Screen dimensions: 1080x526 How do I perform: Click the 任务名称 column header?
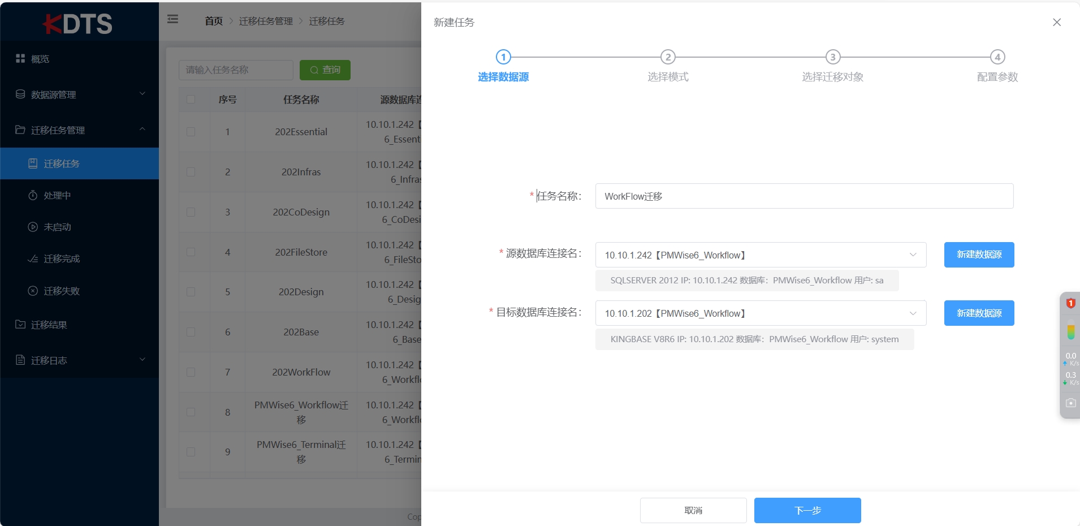point(301,100)
